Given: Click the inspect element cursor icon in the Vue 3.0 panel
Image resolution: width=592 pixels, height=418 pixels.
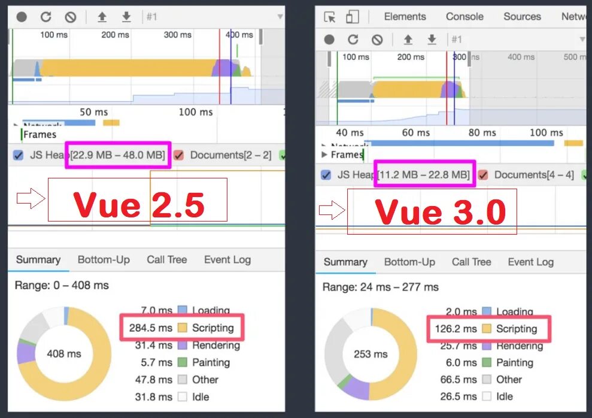Looking at the screenshot, I should [330, 17].
